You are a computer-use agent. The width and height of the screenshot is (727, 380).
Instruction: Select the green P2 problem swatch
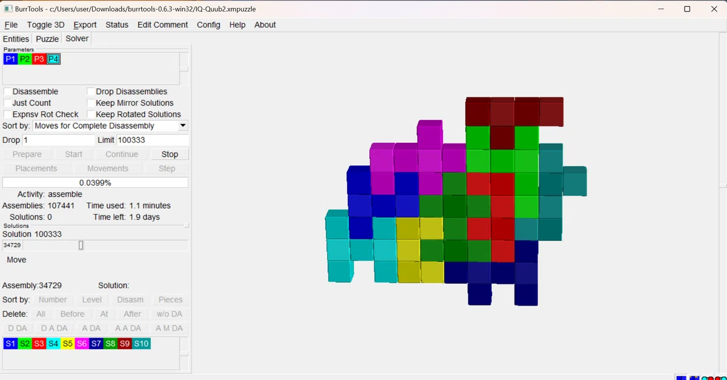tap(25, 59)
